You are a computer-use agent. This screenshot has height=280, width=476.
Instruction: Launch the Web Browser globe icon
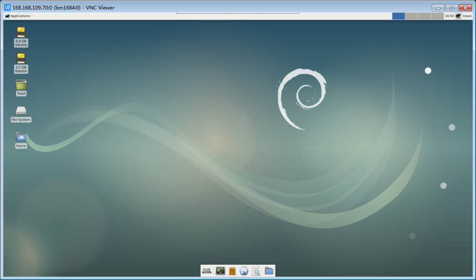tap(244, 270)
